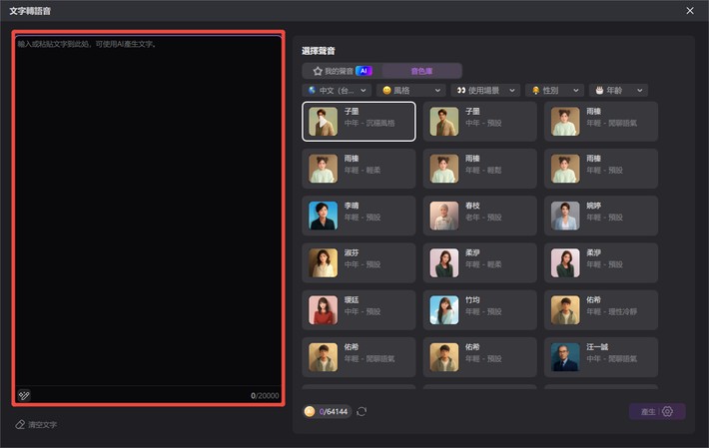Click the eraser clear-text icon
Screen dimensions: 709x448
pyautogui.click(x=20, y=424)
